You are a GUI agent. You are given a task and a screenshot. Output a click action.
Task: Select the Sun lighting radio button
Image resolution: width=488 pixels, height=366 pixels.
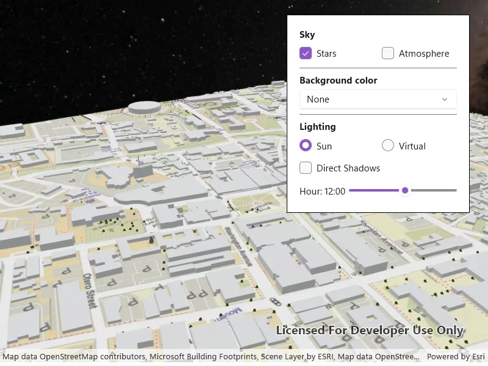pos(306,145)
